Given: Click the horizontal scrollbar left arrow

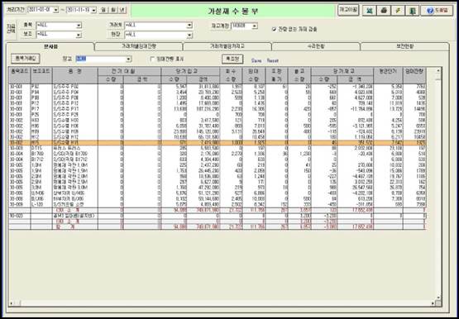Looking at the screenshot, I should click(12, 303).
